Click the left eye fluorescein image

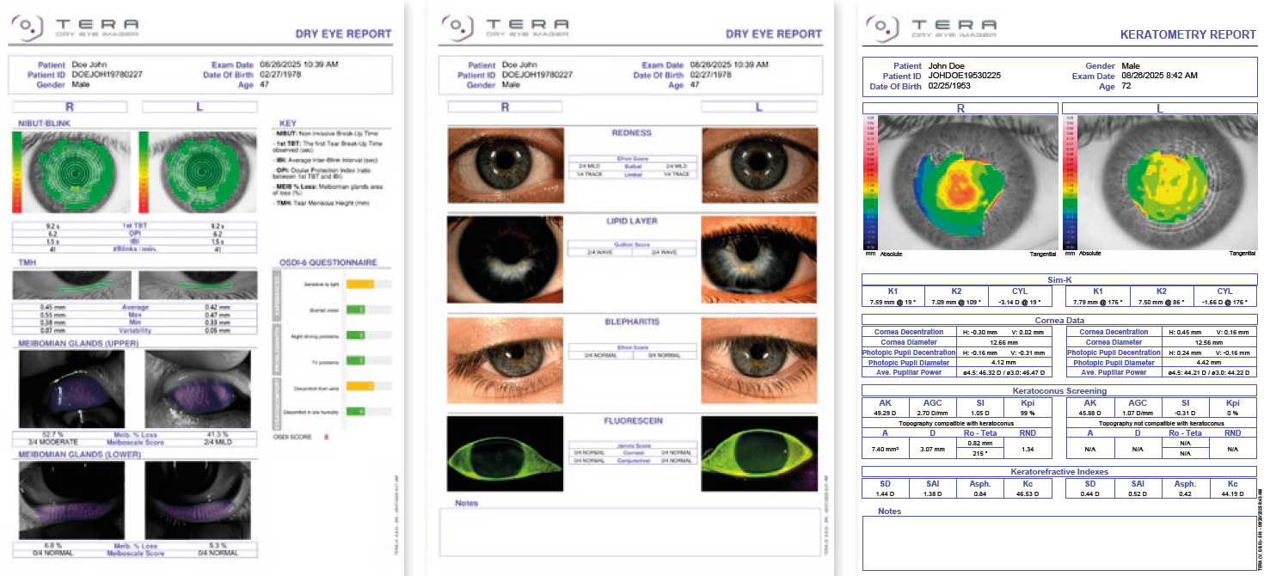click(759, 452)
